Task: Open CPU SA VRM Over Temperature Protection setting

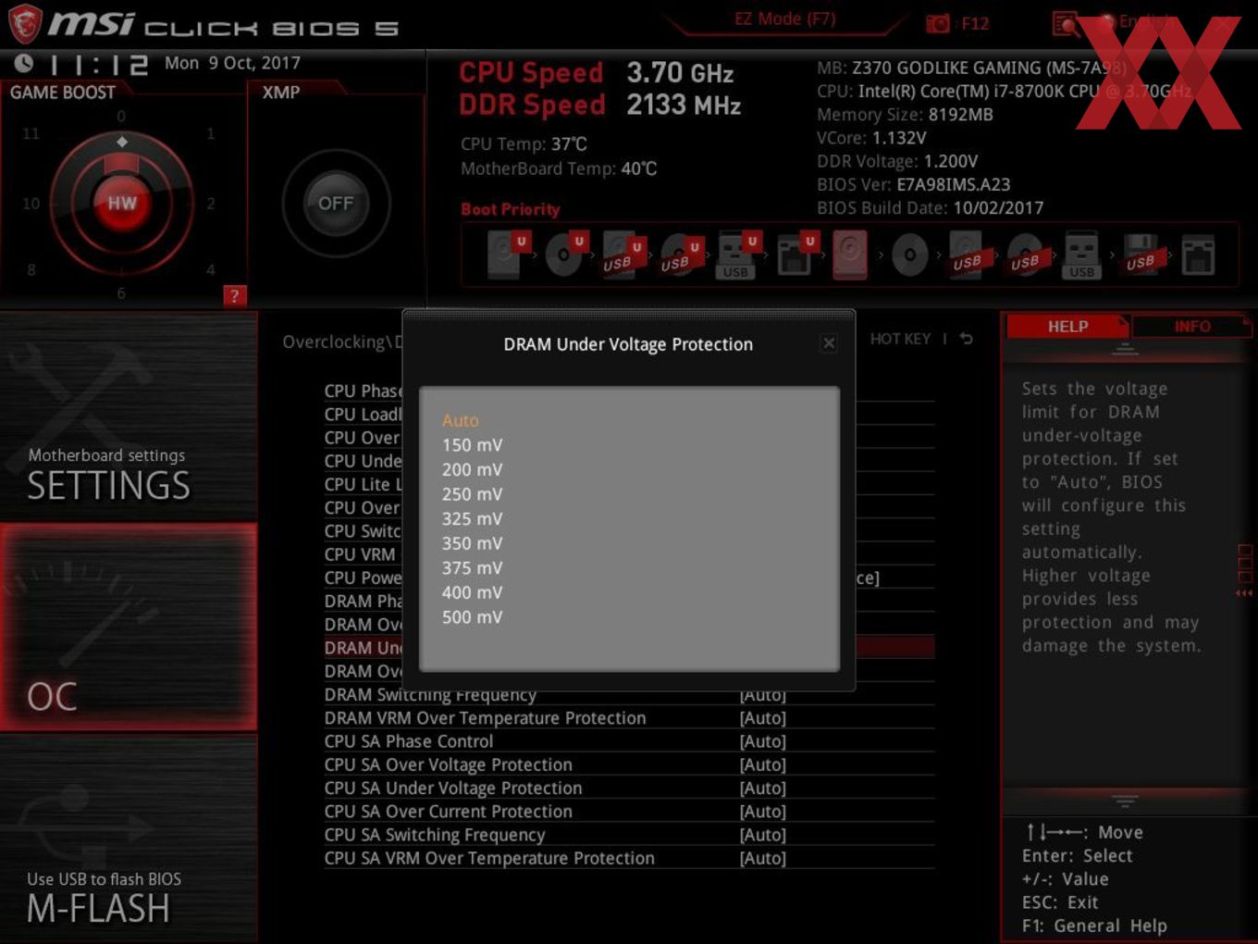Action: click(x=629, y=858)
